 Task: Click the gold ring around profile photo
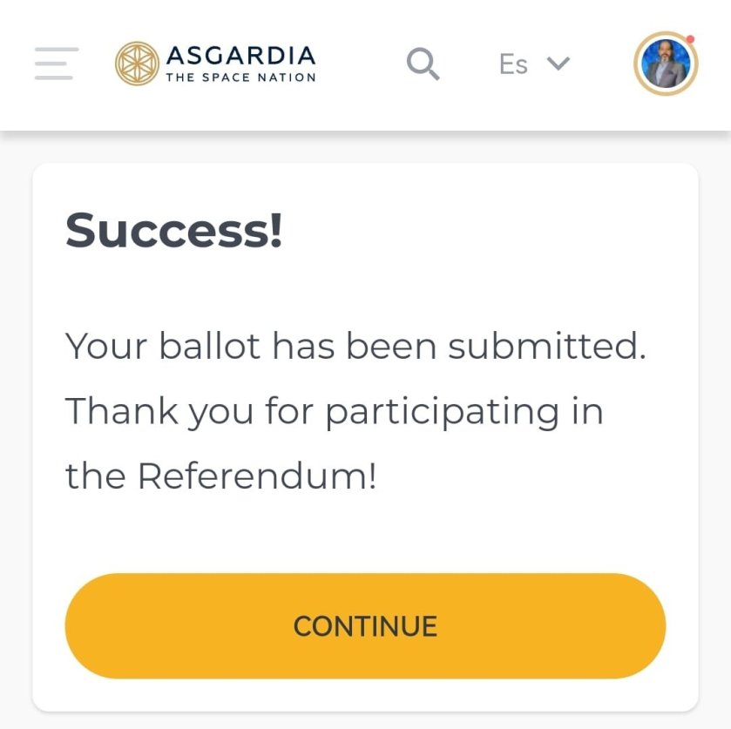click(637, 64)
